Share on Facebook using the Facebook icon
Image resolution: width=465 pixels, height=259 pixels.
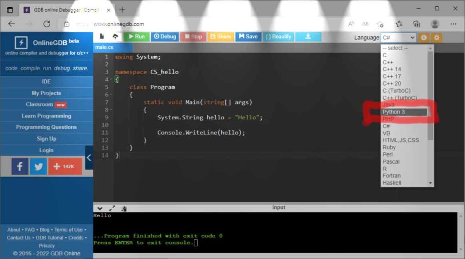[20, 166]
